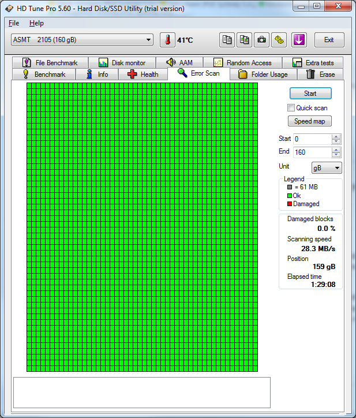Click the HD Tune title bar app icon
This screenshot has height=418, width=356.
(x=9, y=9)
